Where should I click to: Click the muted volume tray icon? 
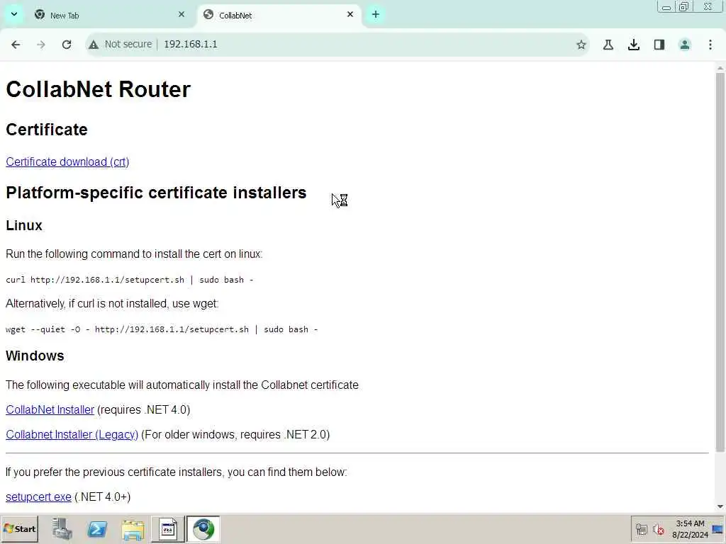[x=658, y=529]
